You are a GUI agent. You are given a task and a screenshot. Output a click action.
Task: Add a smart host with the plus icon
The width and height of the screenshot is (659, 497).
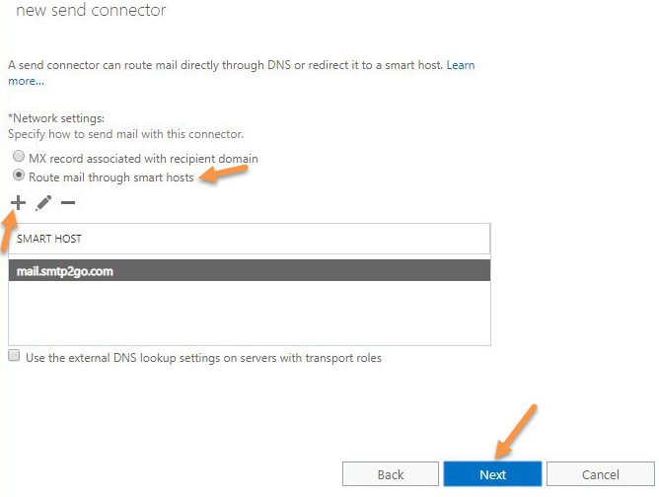18,203
